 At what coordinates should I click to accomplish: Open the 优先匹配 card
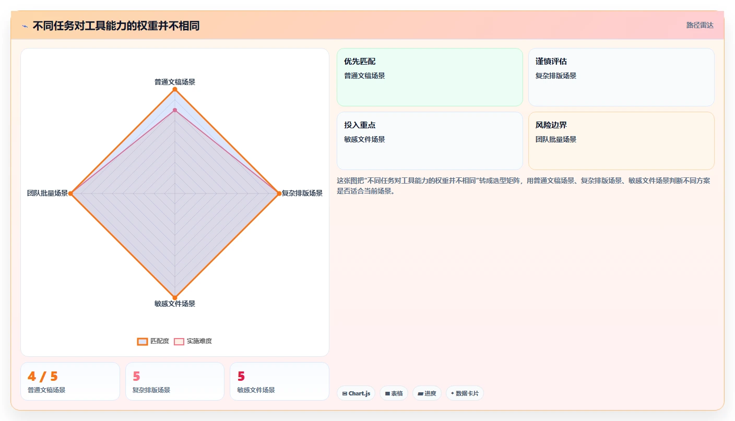pos(430,77)
